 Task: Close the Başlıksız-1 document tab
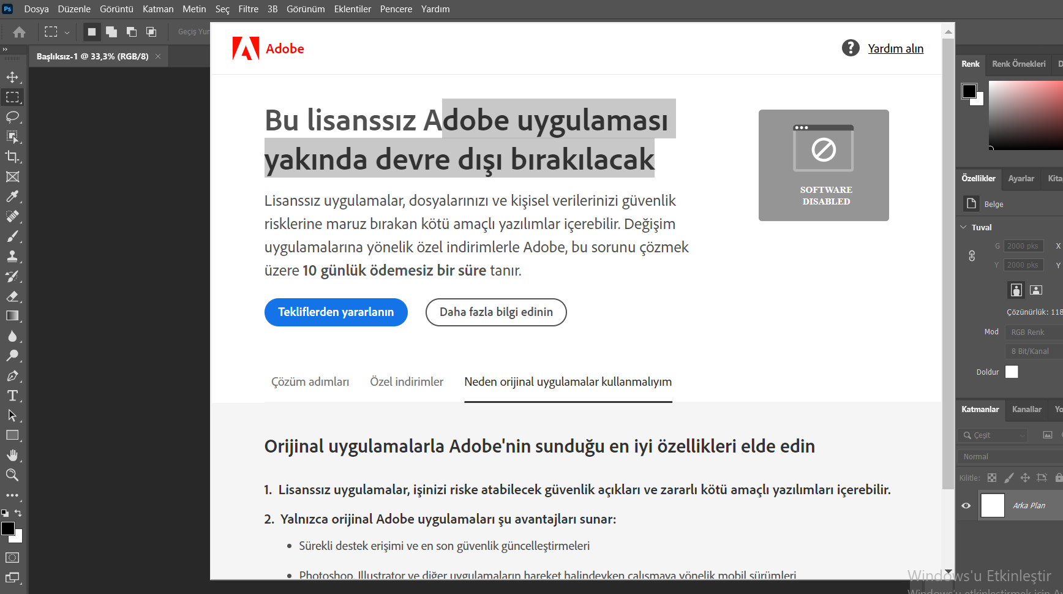point(158,56)
